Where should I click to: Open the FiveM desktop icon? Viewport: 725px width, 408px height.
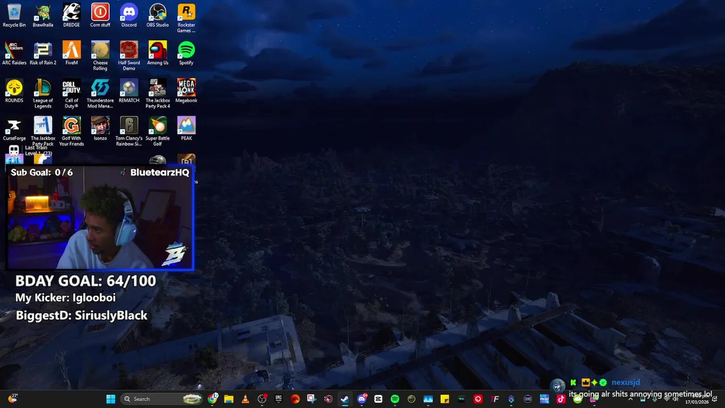point(71,53)
